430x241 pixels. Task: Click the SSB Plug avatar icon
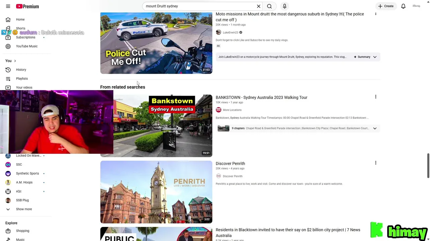8,200
